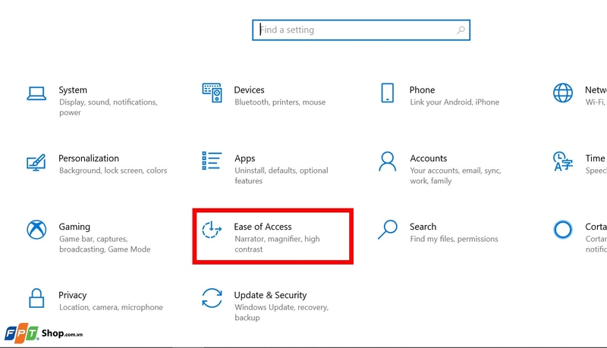Open Update & Security title
607x348 pixels.
point(270,296)
